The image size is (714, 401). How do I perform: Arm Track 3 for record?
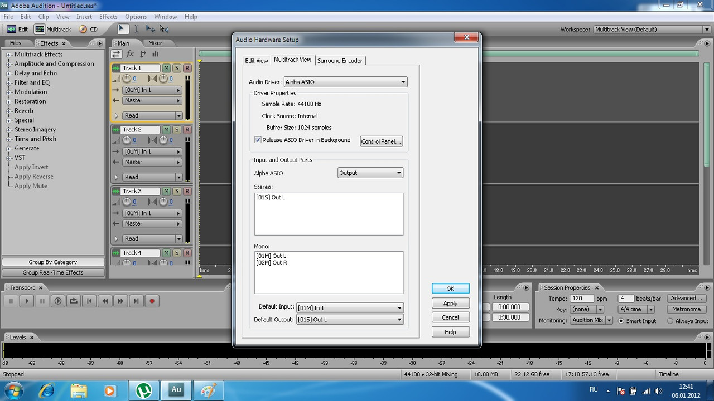pos(187,191)
